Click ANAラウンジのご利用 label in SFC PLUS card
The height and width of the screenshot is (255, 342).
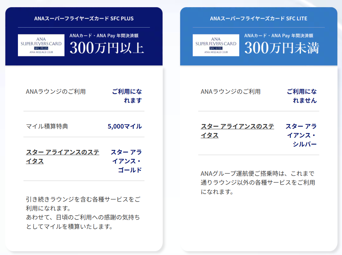(x=56, y=92)
